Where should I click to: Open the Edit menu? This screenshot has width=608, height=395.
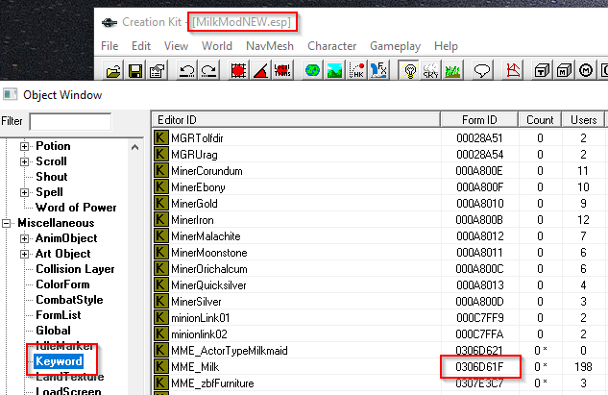point(141,46)
